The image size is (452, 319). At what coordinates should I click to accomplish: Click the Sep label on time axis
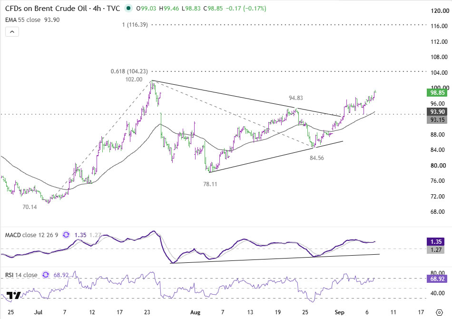pos(340,312)
